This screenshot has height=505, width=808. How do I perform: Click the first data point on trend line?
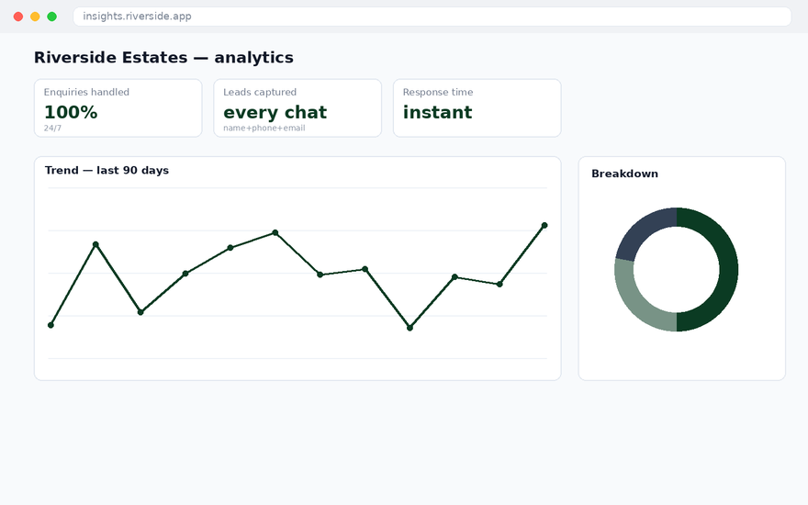tap(50, 325)
